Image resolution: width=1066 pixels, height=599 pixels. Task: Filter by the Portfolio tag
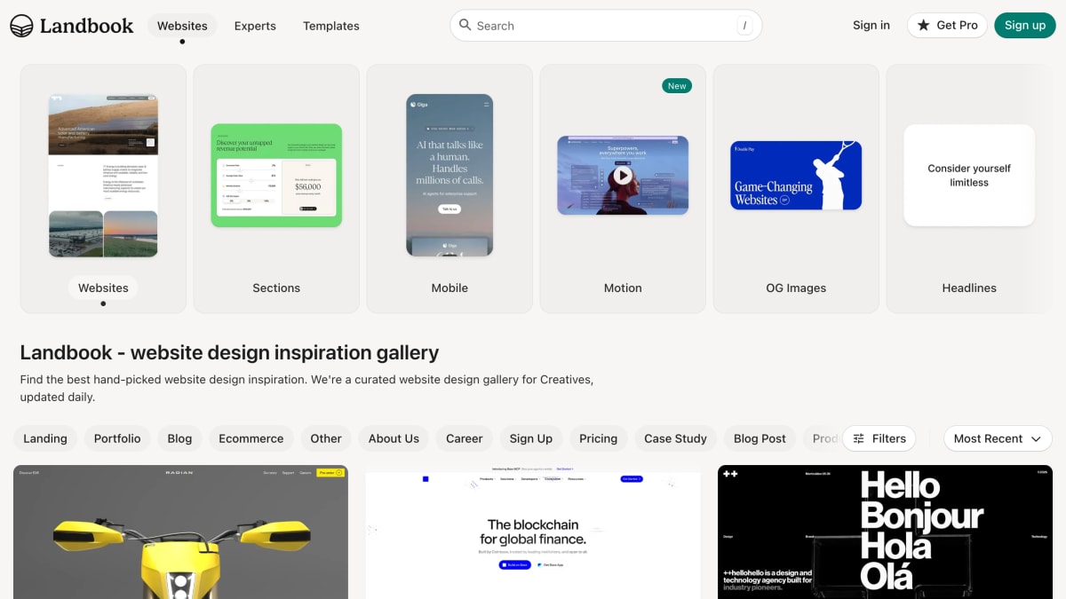pos(117,438)
